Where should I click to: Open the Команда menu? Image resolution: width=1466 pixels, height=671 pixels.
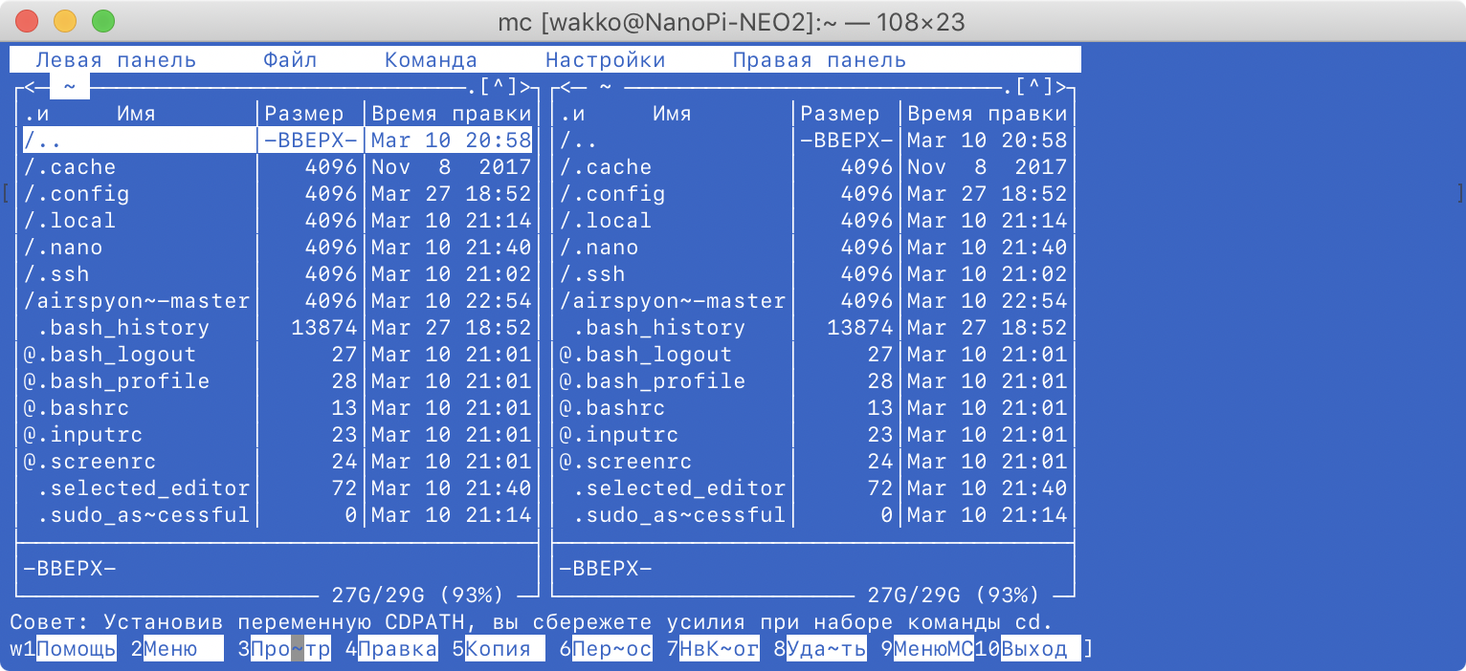(431, 58)
